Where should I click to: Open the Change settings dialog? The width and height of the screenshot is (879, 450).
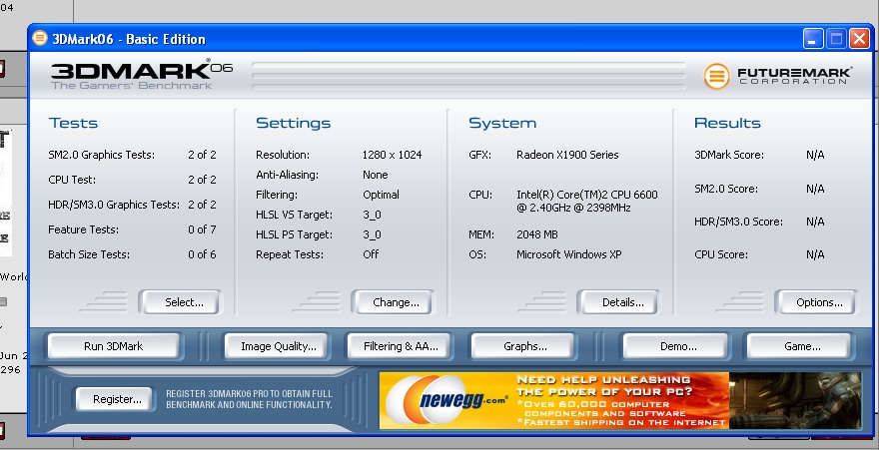point(393,302)
